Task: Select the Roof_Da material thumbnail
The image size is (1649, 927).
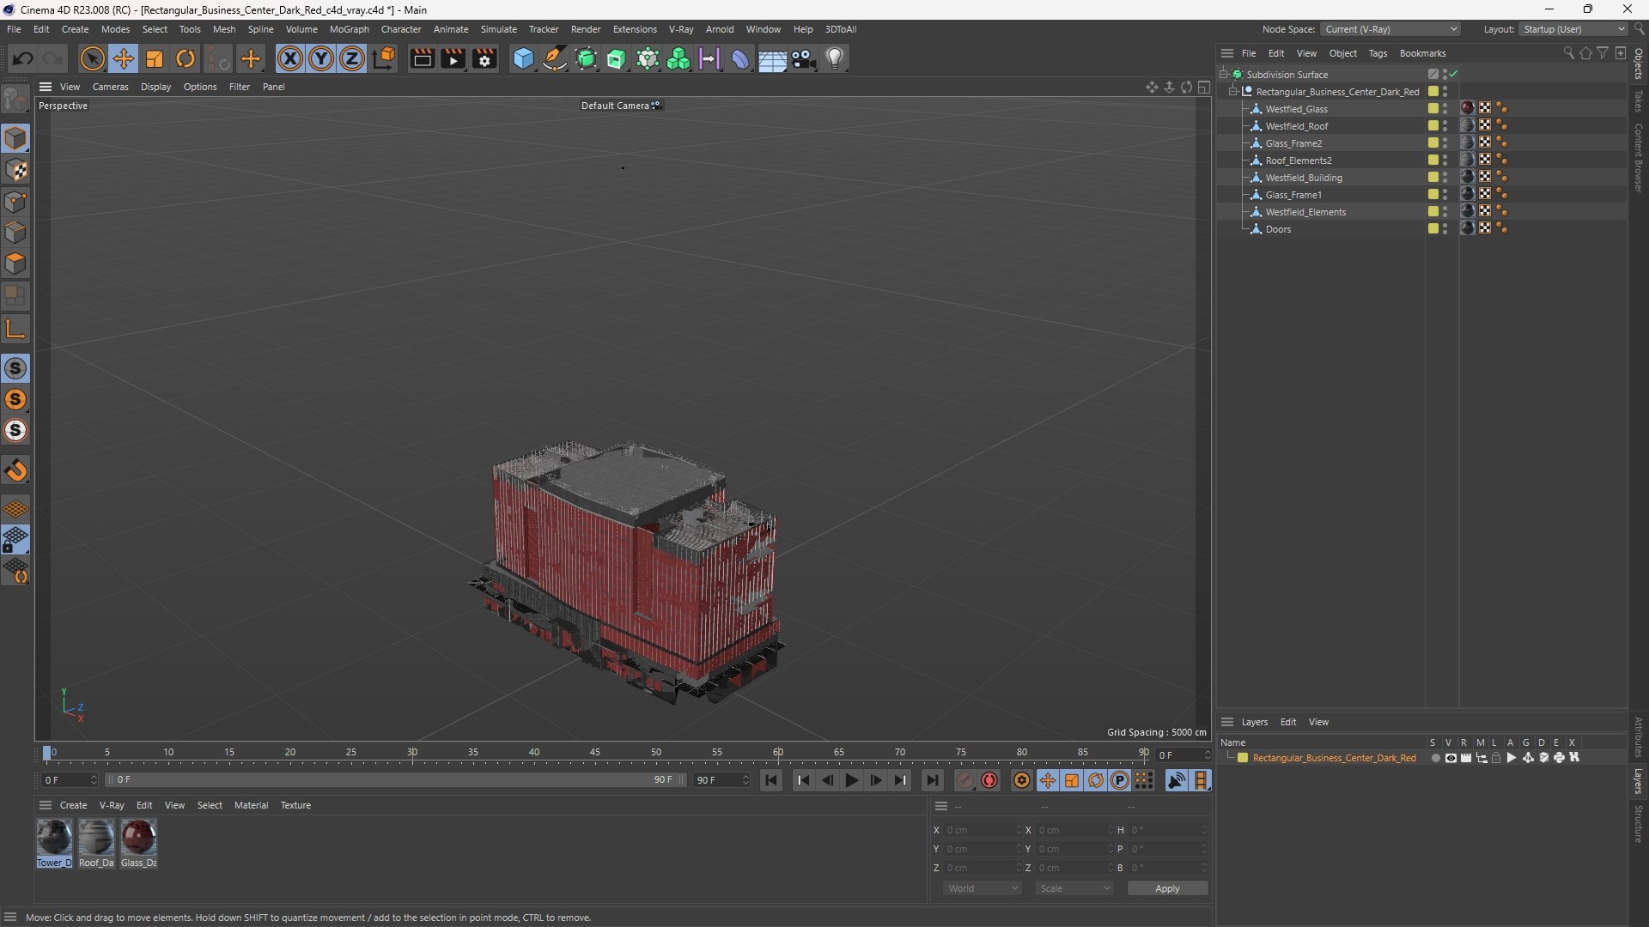Action: (x=96, y=843)
